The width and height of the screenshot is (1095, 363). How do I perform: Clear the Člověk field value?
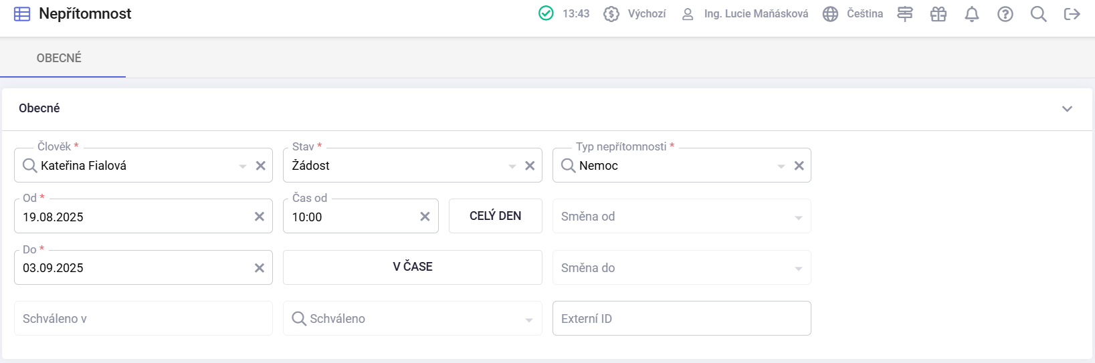tap(261, 166)
